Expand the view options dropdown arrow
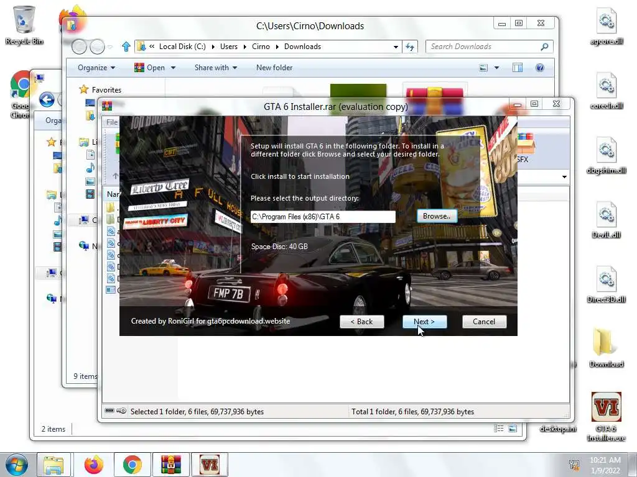Image resolution: width=637 pixels, height=477 pixels. (x=496, y=68)
